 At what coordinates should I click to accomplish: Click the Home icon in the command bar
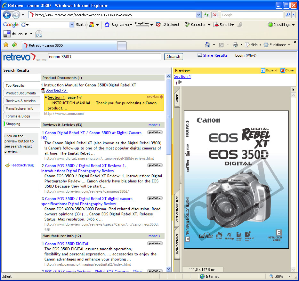(208, 45)
